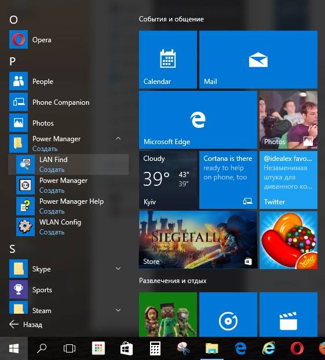Click the Развлечения и отдых group title
The width and height of the screenshot is (325, 360).
173,281
